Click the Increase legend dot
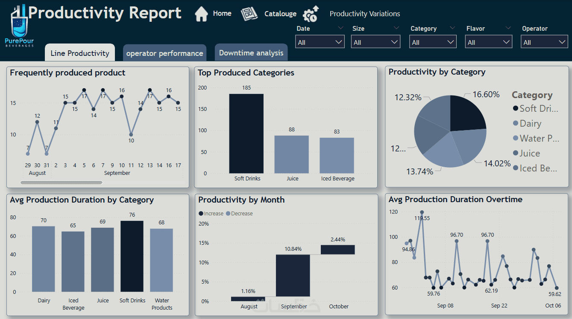This screenshot has height=319, width=572. 201,214
